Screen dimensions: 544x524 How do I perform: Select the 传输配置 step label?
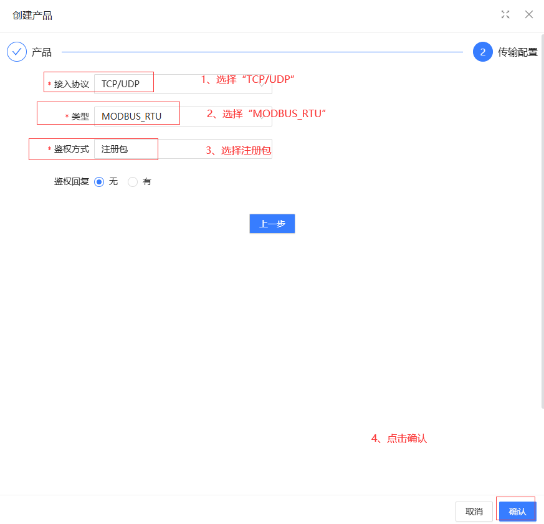517,52
